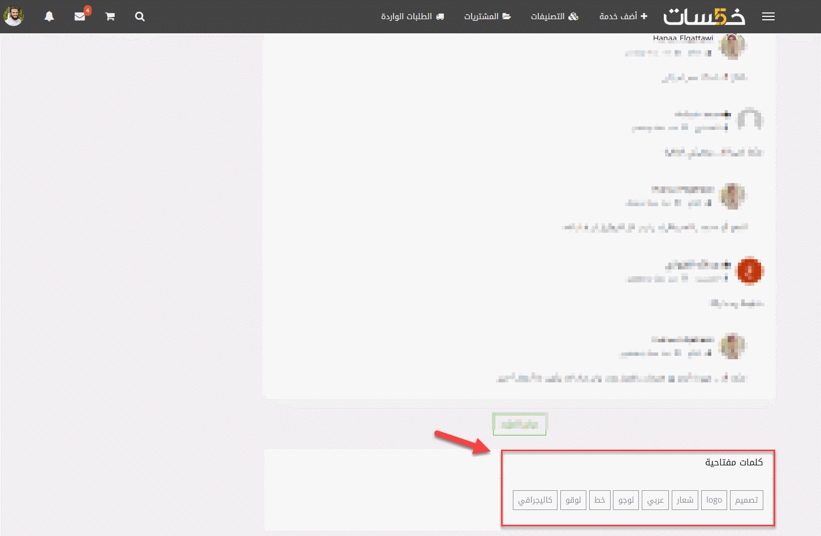Click the عربي keyword tag
This screenshot has height=536, width=821.
pos(655,500)
